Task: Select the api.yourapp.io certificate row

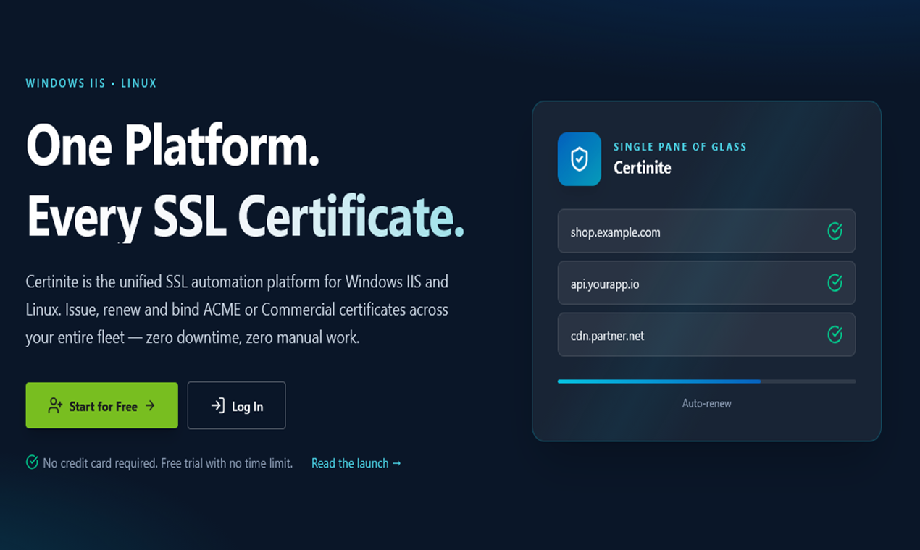Action: coord(706,283)
